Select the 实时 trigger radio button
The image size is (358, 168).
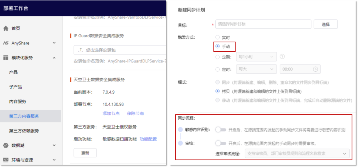tap(217, 37)
